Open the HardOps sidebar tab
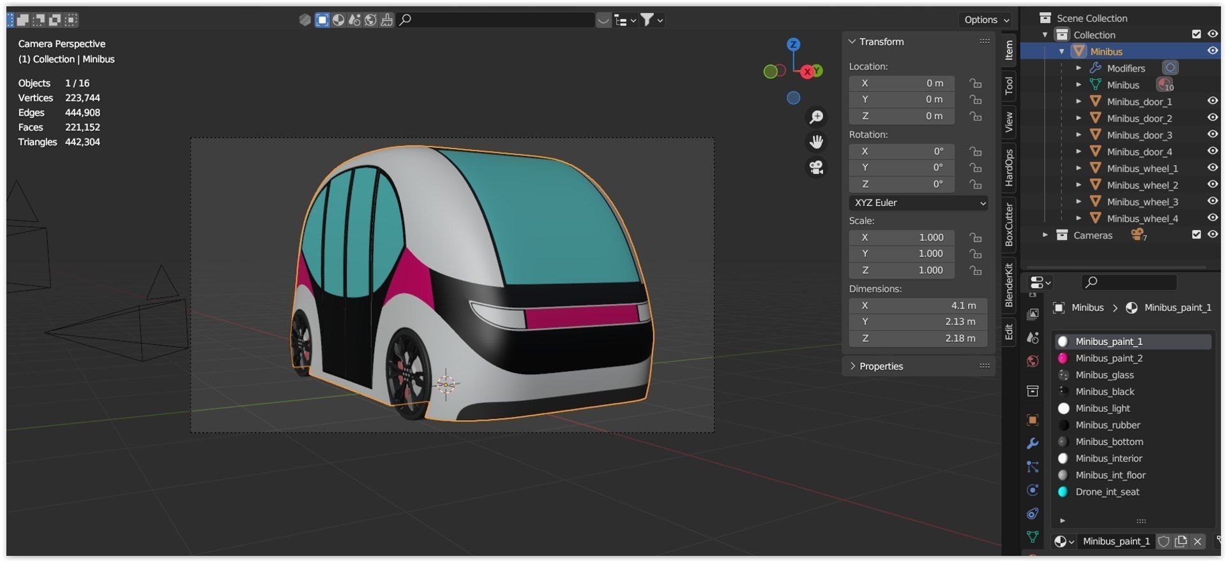This screenshot has width=1226, height=561. (1009, 167)
